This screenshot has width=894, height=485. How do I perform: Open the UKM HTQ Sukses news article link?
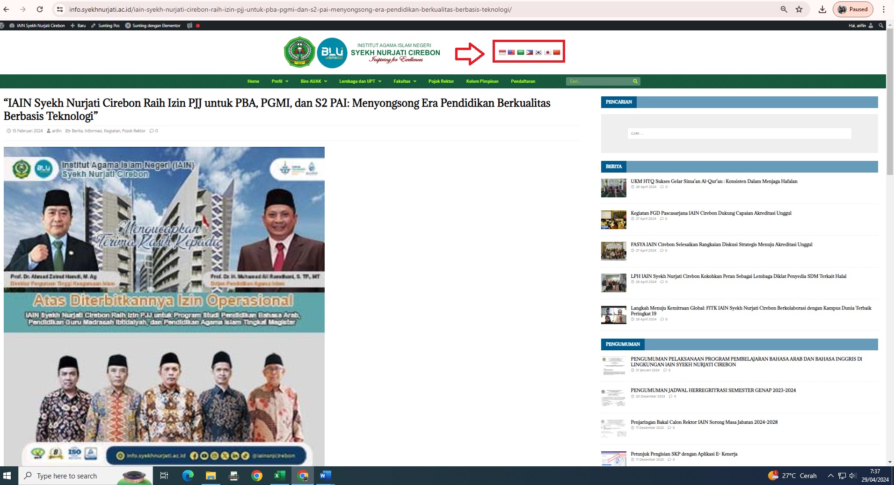tap(713, 181)
